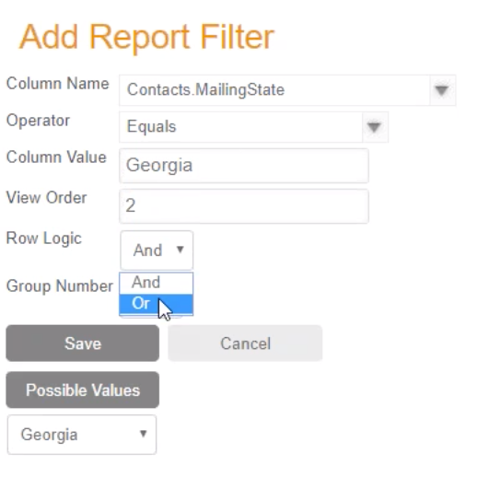Image resolution: width=489 pixels, height=477 pixels.
Task: Open the Georgia possible values select box
Action: [x=82, y=435]
